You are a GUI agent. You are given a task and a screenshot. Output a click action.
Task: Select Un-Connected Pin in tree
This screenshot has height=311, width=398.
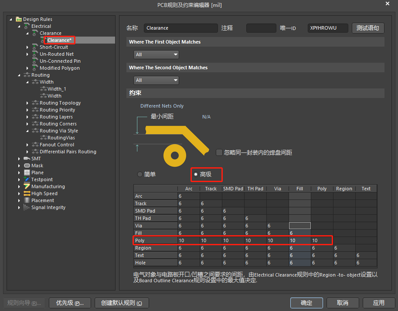60,61
